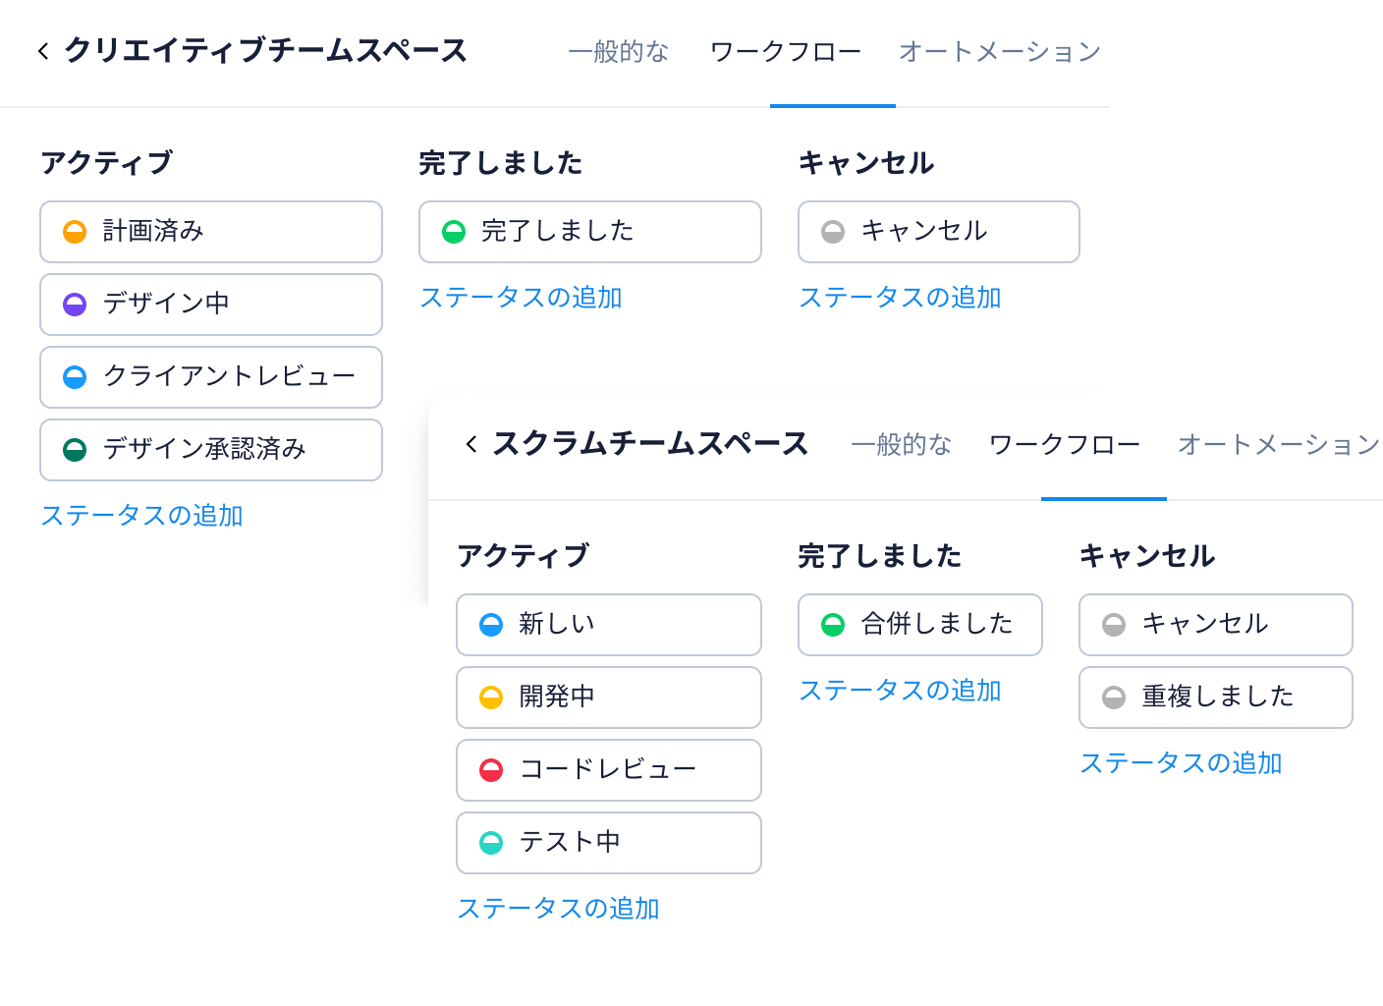Open オートメーション tab in スクラムチームスペース
Viewport: 1383px width, 1006px height.
(1278, 445)
